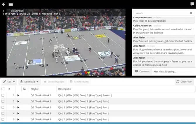The image size is (196, 125).
Task: Click the football game video player
Action: pos(66,42)
